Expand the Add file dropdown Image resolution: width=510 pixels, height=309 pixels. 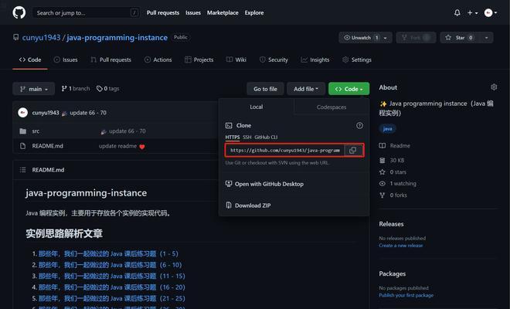pyautogui.click(x=306, y=89)
